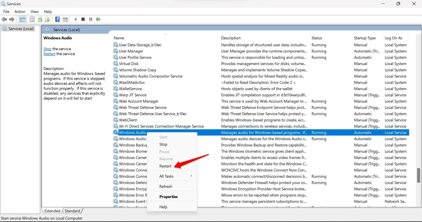
Task: Click the Forward navigation arrow icon
Action: [x=11, y=19]
